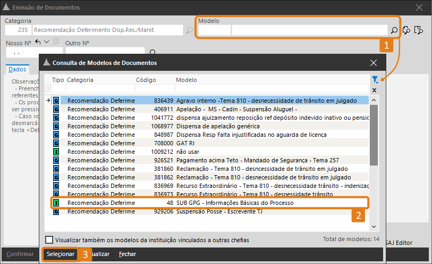Image resolution: width=432 pixels, height=264 pixels.
Task: Click the green I icon of 'não usar' row
Action: [56, 152]
